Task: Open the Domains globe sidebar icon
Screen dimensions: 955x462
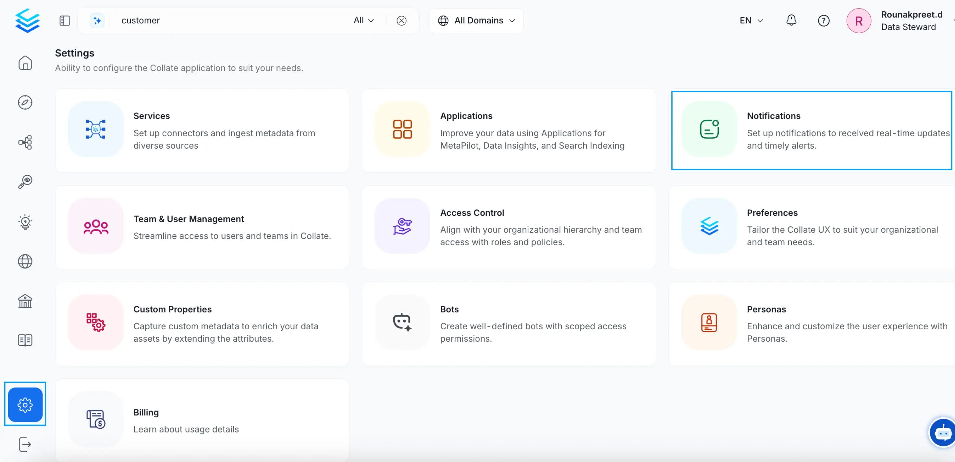Action: [25, 261]
